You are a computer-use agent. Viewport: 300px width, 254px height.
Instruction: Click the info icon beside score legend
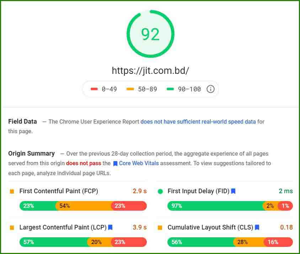210,89
